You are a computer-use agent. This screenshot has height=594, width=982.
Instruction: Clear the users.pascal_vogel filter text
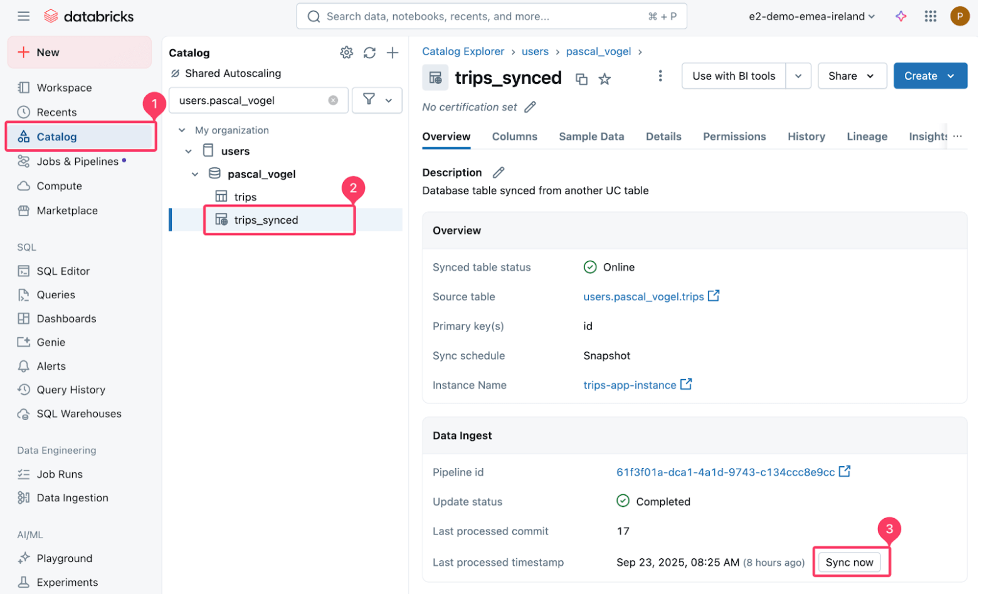point(333,100)
